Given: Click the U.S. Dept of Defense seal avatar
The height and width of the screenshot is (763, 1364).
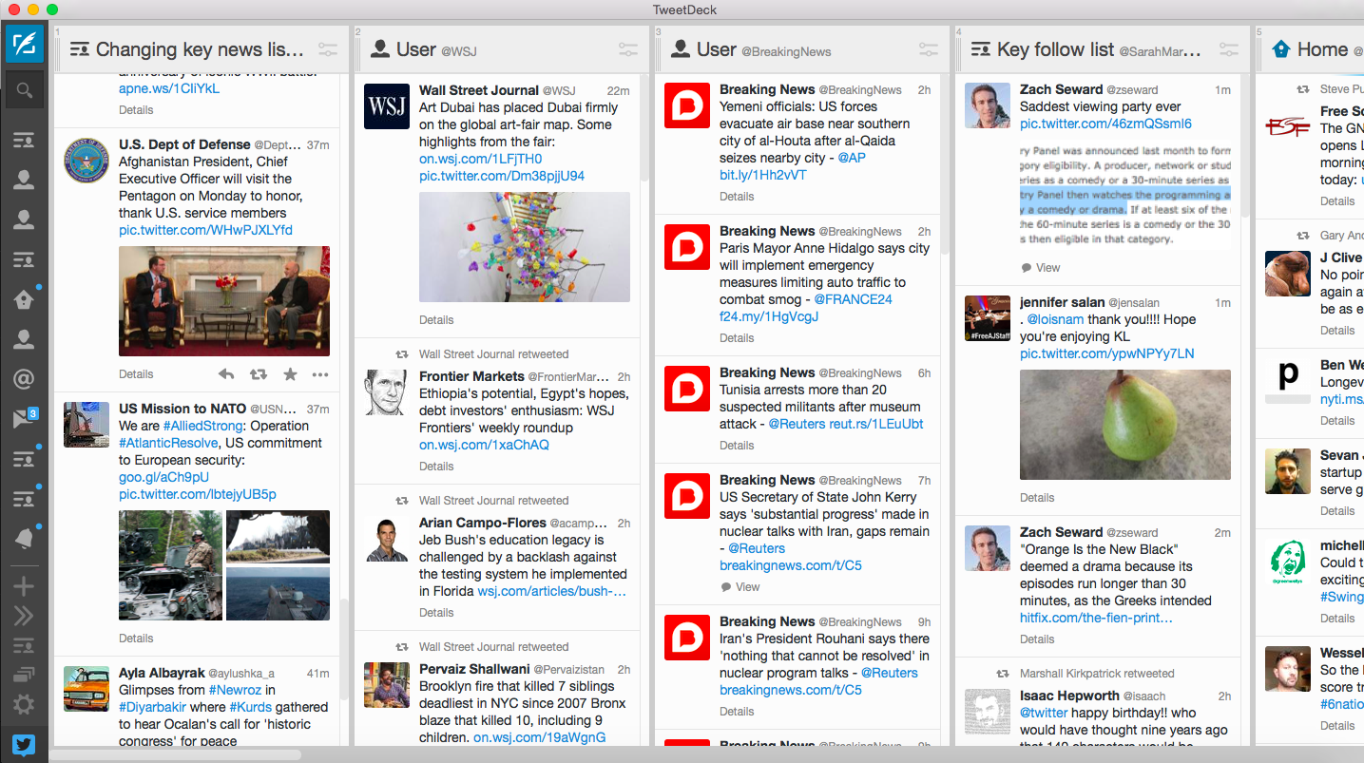Looking at the screenshot, I should click(86, 160).
